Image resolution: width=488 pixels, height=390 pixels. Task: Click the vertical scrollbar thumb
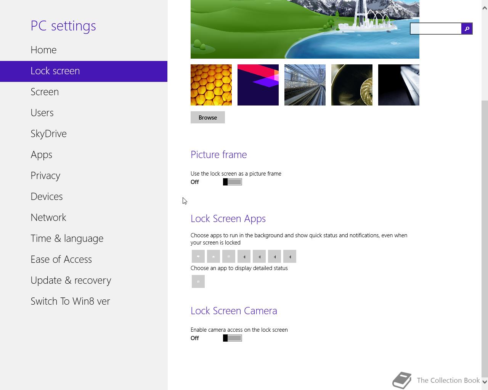[x=485, y=238]
